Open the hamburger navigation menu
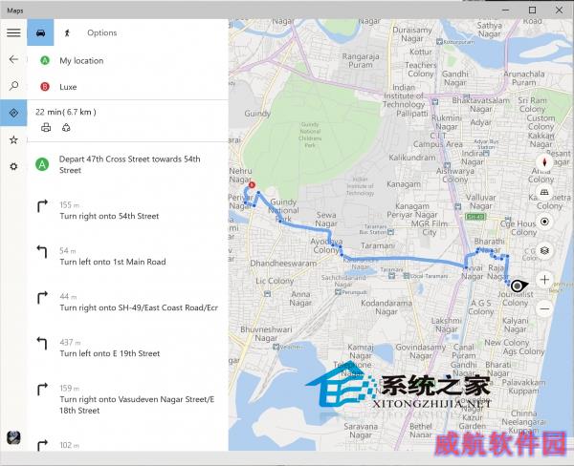The height and width of the screenshot is (466, 574). coord(13,32)
